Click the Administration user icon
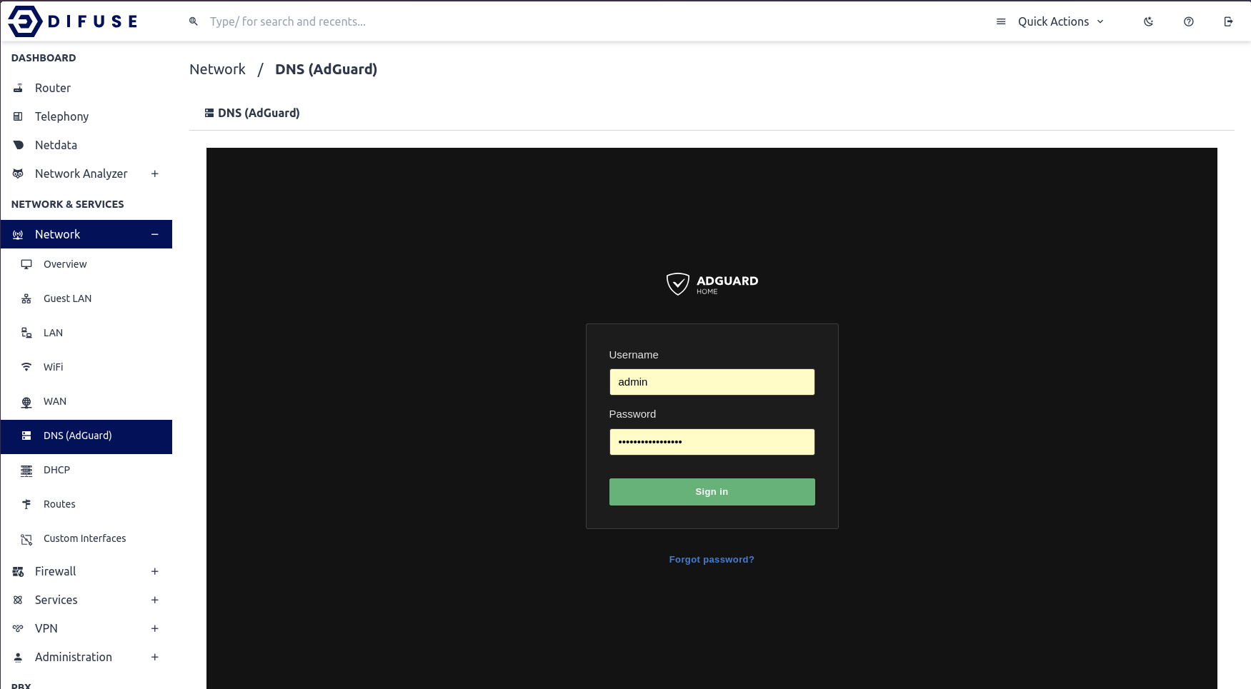 (19, 657)
